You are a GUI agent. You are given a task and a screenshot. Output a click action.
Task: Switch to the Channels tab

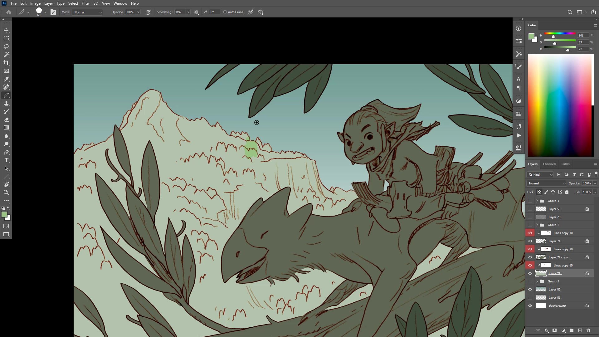[x=549, y=164]
